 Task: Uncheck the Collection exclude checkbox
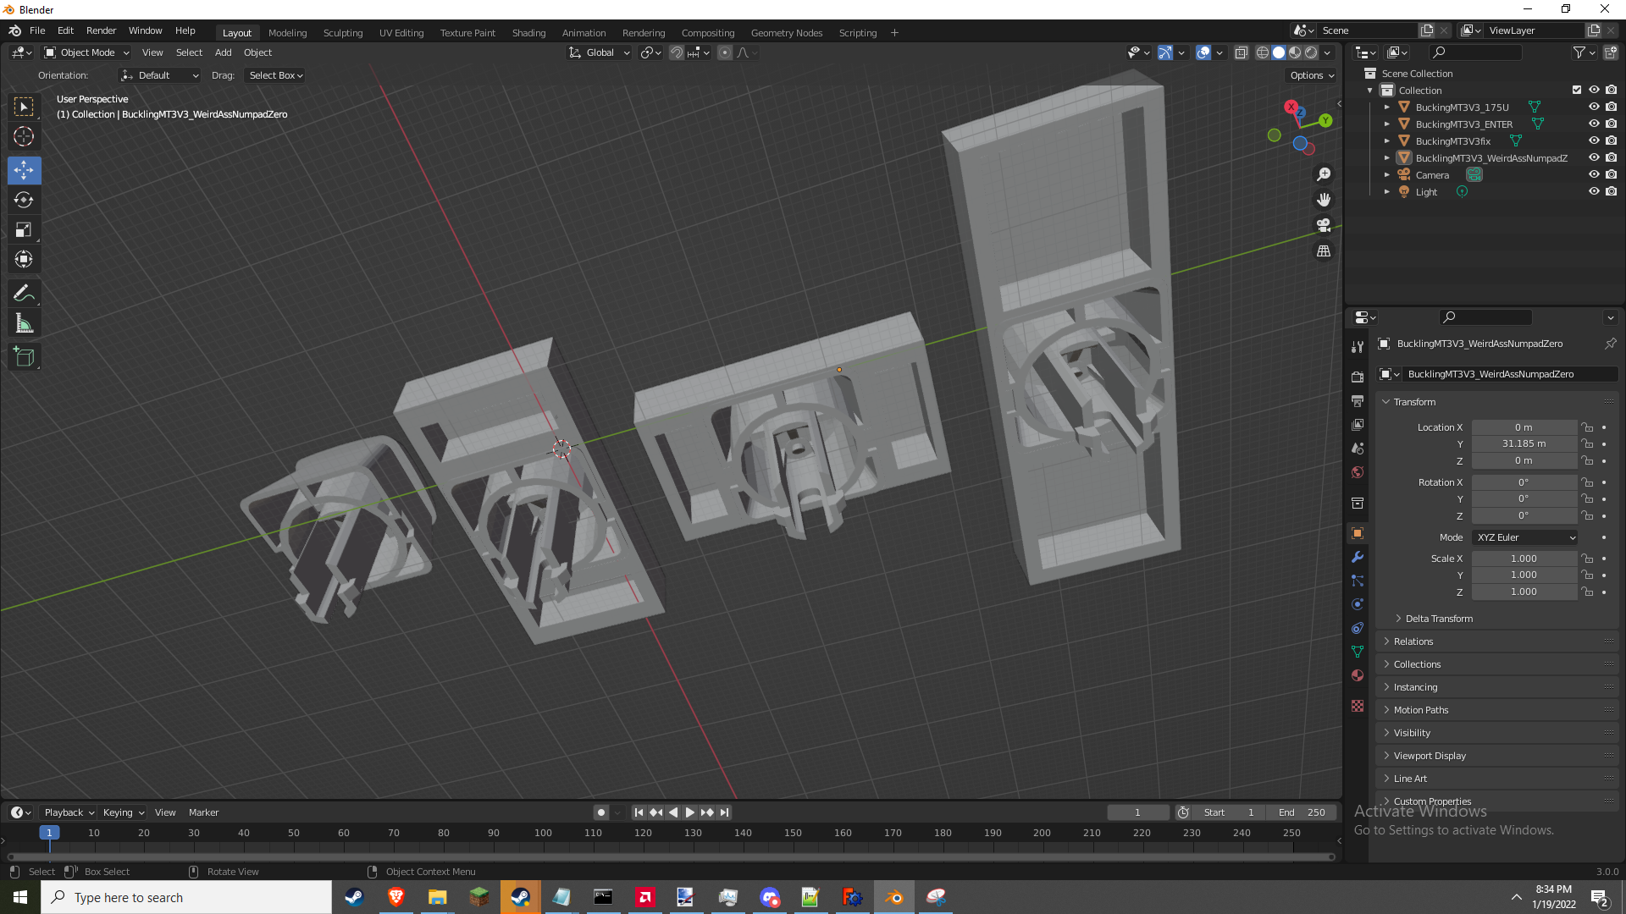point(1577,91)
